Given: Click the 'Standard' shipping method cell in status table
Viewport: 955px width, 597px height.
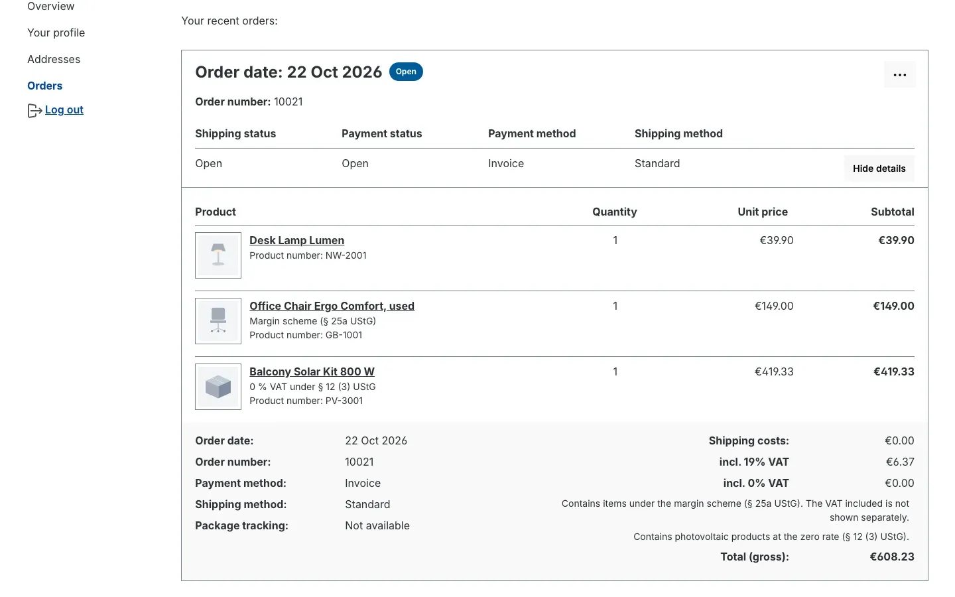Looking at the screenshot, I should (x=657, y=164).
